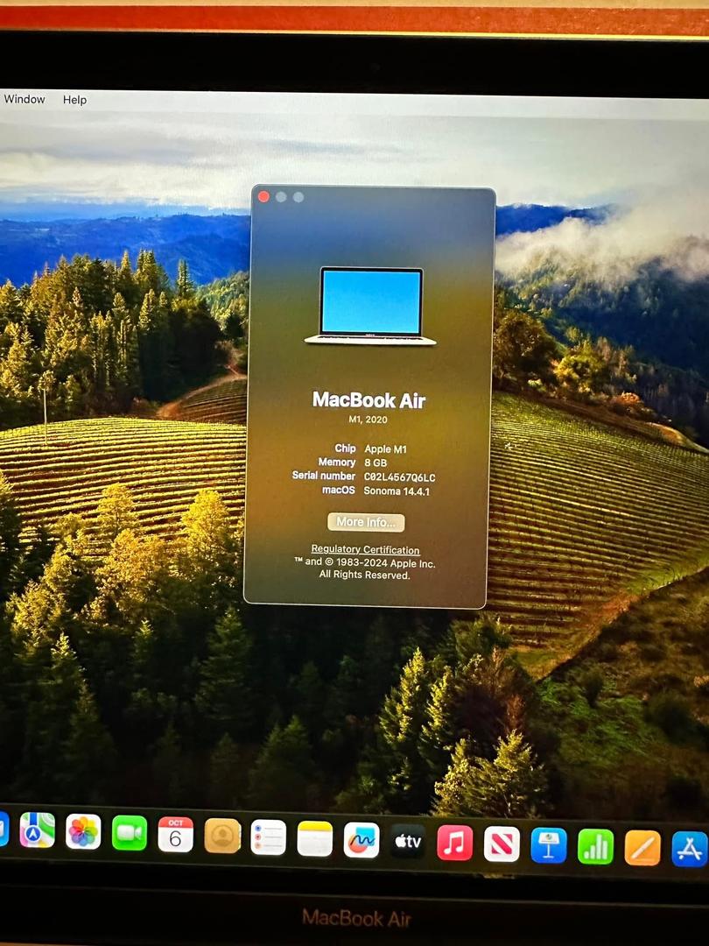Open the Regulatory Certification link

point(365,550)
